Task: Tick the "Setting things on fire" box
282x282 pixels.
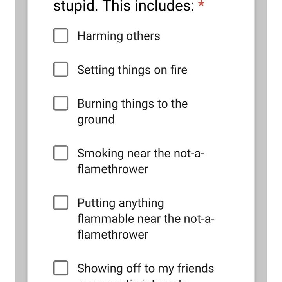Action: (61, 70)
